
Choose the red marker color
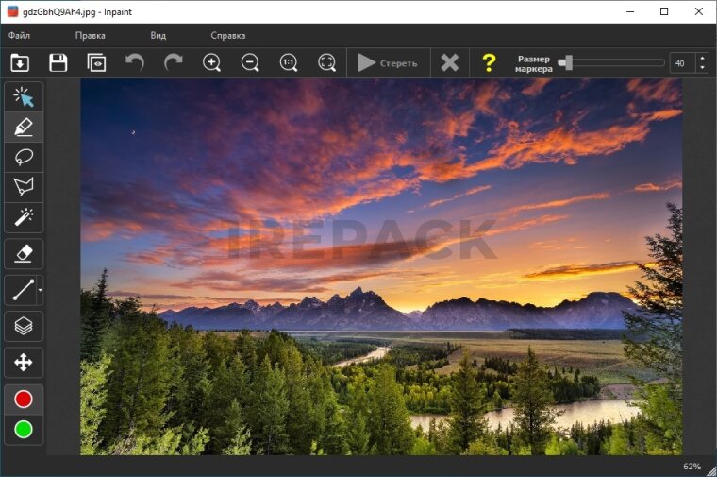(x=24, y=400)
